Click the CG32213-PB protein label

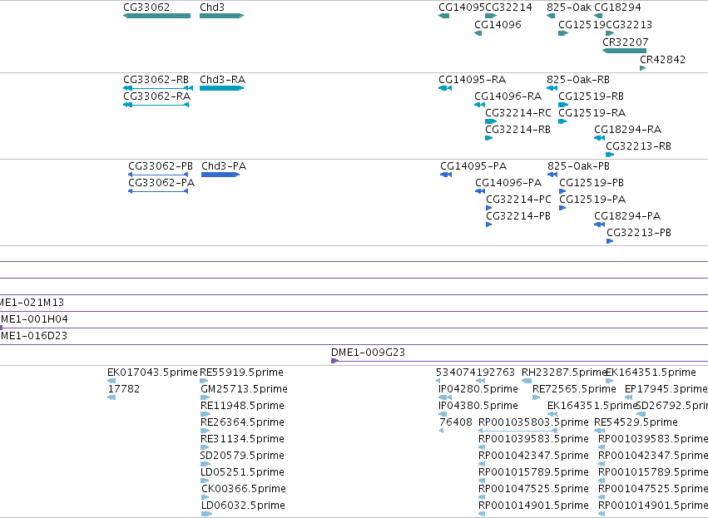tap(639, 233)
